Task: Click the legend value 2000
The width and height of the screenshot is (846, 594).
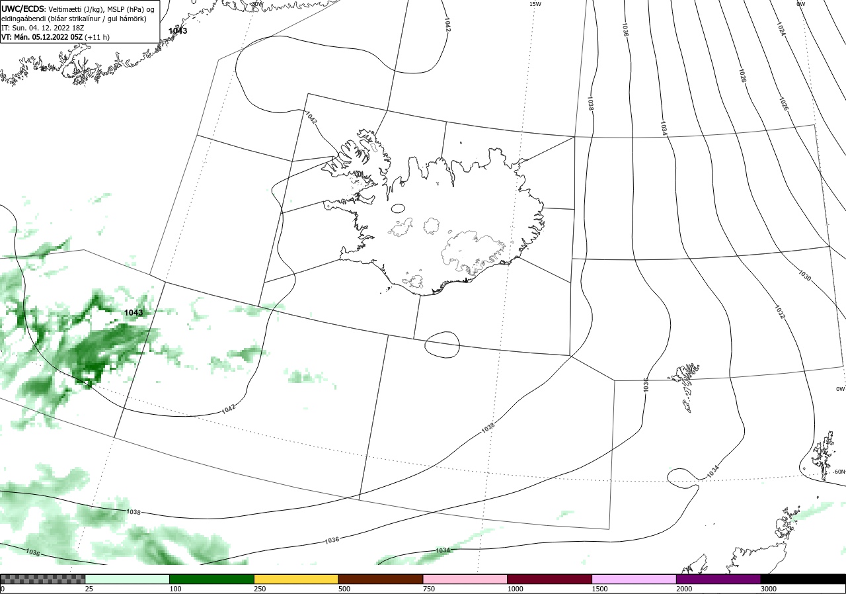Action: [685, 589]
